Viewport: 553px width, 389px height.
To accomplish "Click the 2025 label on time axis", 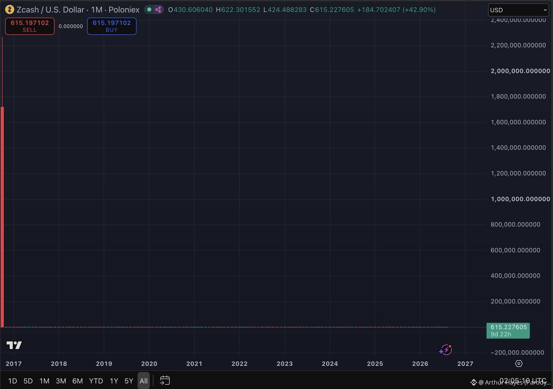I will 375,364.
